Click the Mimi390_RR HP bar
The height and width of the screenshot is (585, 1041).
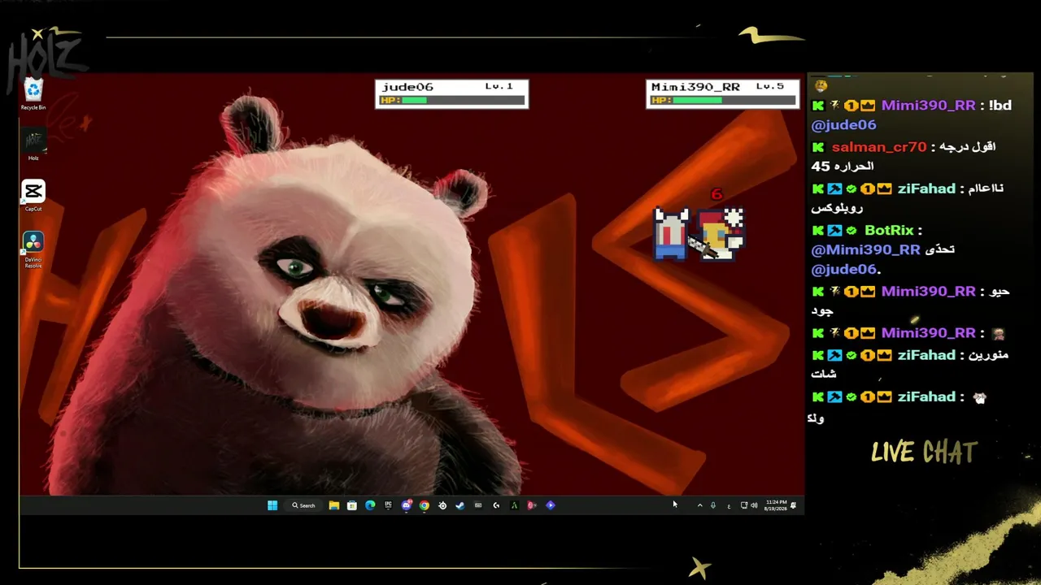click(x=722, y=101)
